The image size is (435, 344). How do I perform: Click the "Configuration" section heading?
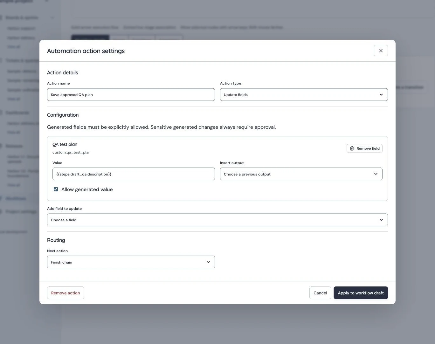pyautogui.click(x=63, y=115)
